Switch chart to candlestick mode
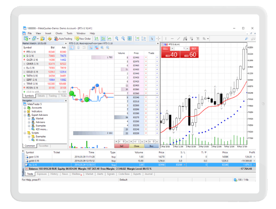Image resolution: width=276 pixels, height=209 pixels. tap(103, 38)
